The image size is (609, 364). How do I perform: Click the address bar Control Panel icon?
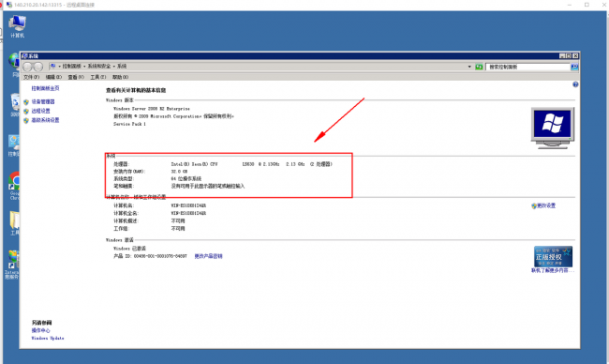click(x=53, y=67)
